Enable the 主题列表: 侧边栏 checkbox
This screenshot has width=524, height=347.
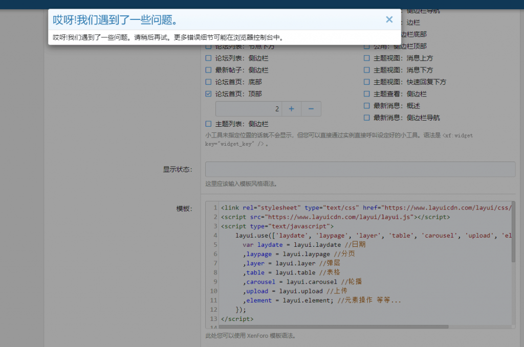pyautogui.click(x=208, y=124)
